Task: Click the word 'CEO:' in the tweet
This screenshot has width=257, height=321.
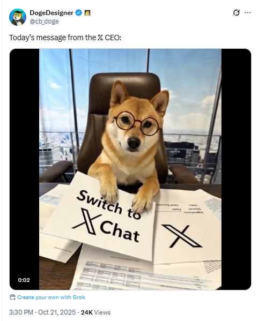Action: (113, 38)
